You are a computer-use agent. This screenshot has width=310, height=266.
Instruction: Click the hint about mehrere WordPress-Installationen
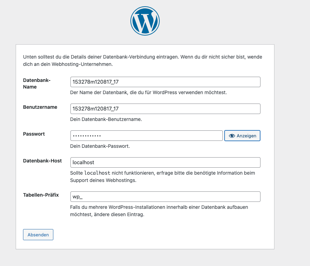coord(159,211)
